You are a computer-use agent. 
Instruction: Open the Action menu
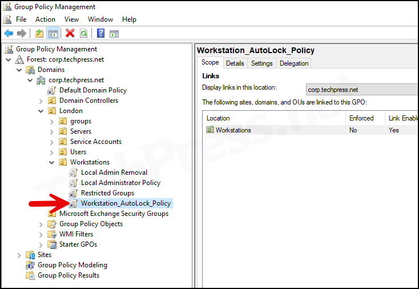pyautogui.click(x=45, y=19)
